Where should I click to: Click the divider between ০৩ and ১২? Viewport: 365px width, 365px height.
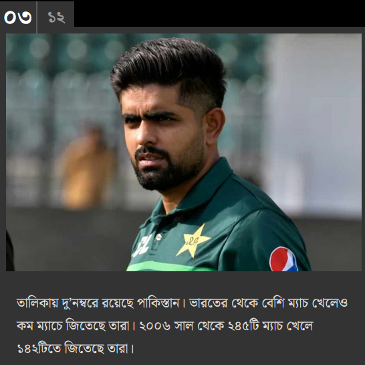37,17
